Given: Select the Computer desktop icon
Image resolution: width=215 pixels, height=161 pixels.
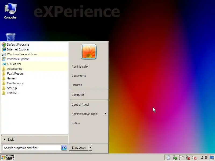Looking at the screenshot, I should pyautogui.click(x=10, y=11).
